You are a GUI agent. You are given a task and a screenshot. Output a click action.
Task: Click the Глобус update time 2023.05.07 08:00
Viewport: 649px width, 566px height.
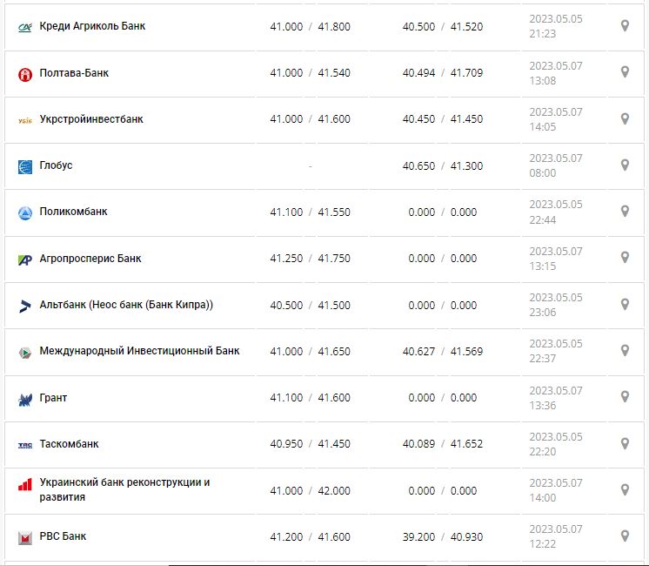[x=555, y=165]
